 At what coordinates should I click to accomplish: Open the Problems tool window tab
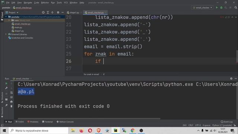pyautogui.click(x=33, y=122)
